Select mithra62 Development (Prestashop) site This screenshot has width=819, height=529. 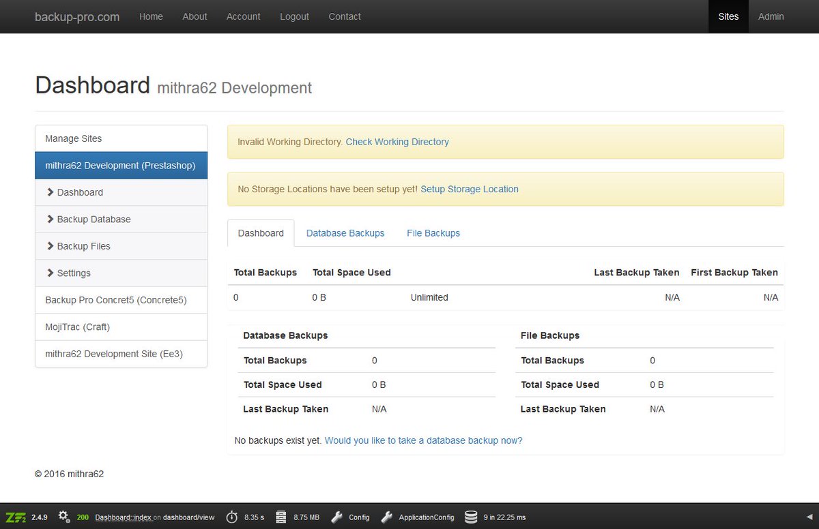tap(121, 166)
